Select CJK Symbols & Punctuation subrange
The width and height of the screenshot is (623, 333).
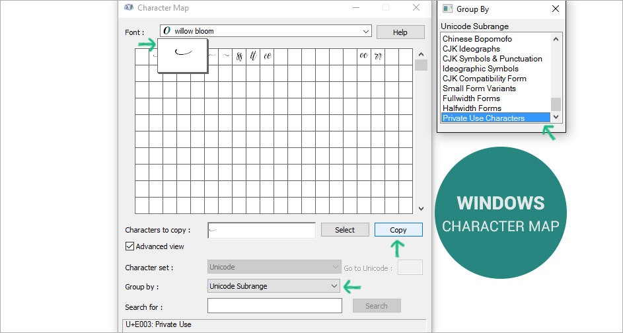tap(492, 59)
